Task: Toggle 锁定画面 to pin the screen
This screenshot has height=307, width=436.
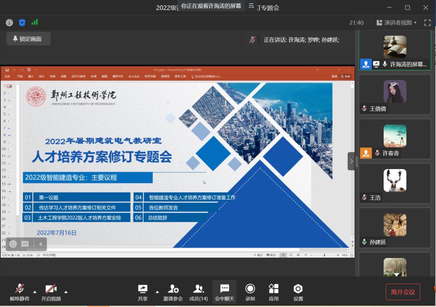Action: tap(28, 39)
